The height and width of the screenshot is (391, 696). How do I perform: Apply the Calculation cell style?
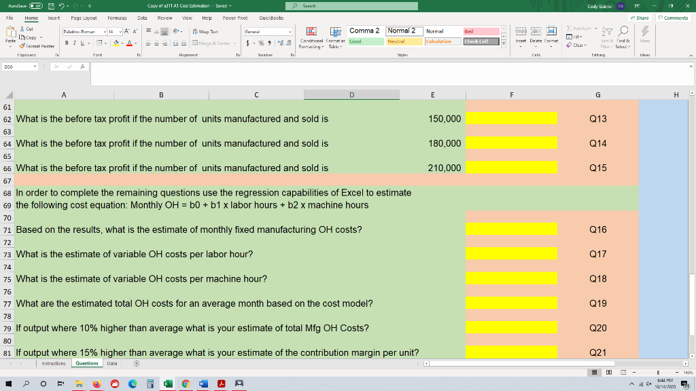[x=442, y=41]
